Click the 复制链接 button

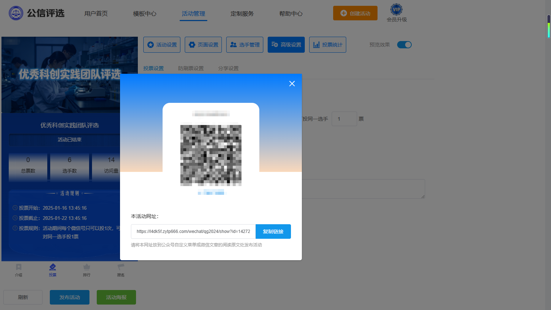click(273, 232)
